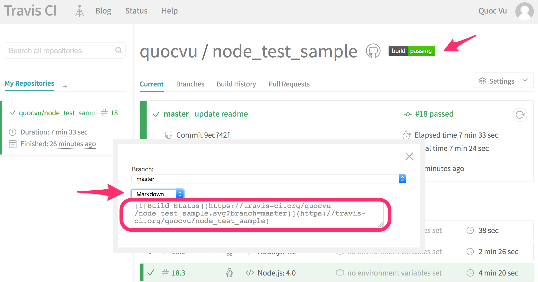The image size is (538, 282).
Task: Click the clock icon beside 4 min 20 sec
Action: click(x=470, y=273)
